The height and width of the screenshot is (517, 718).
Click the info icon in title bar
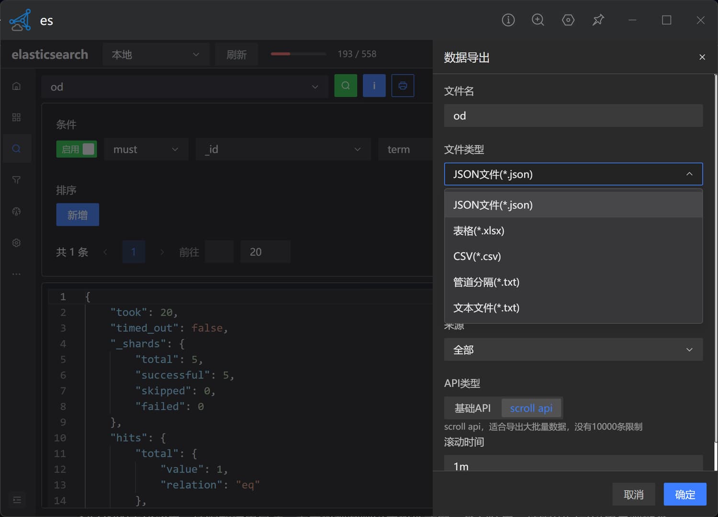click(508, 20)
